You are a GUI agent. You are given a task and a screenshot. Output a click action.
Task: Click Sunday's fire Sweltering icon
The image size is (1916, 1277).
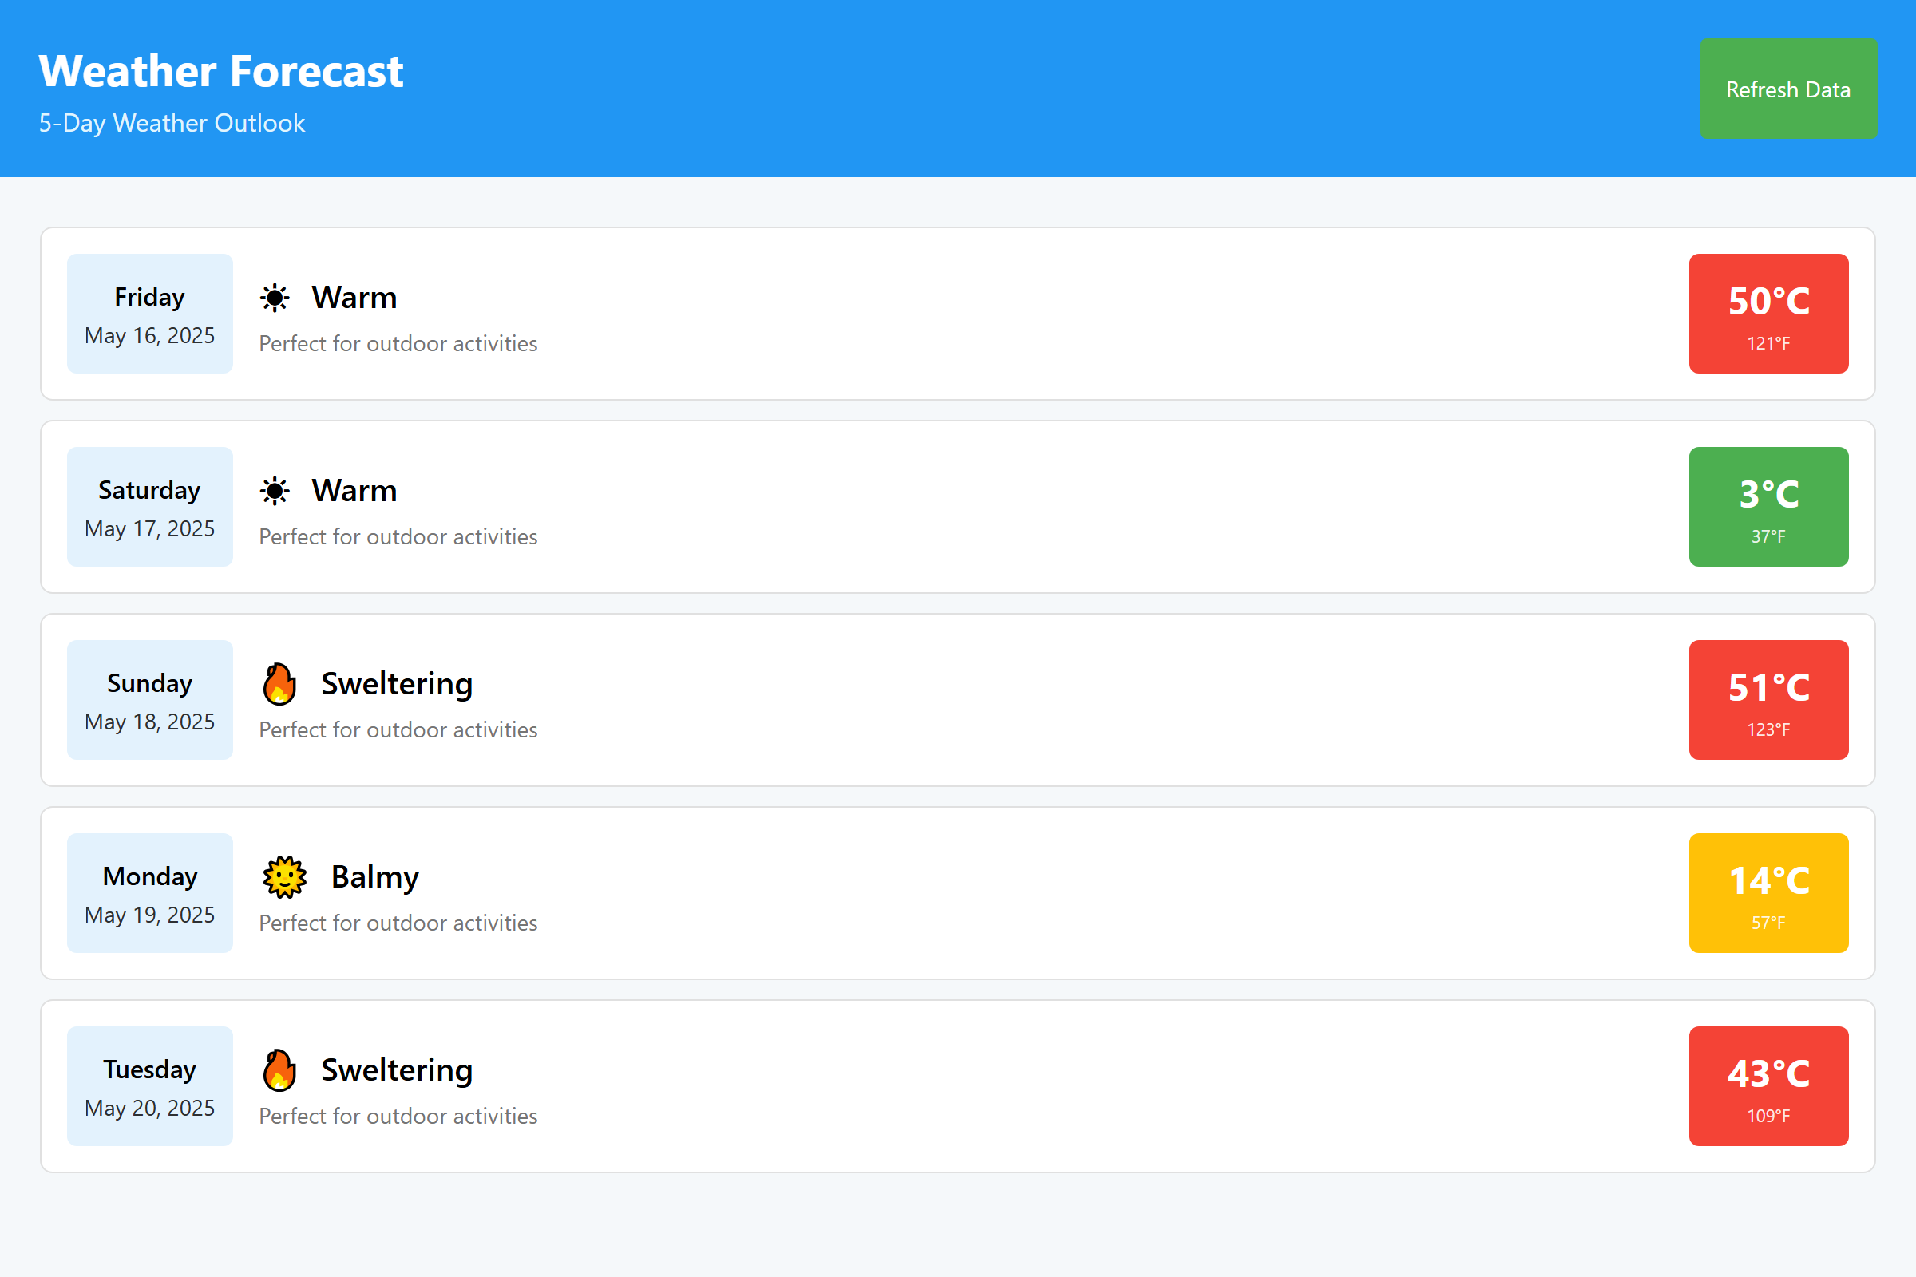[x=279, y=683]
